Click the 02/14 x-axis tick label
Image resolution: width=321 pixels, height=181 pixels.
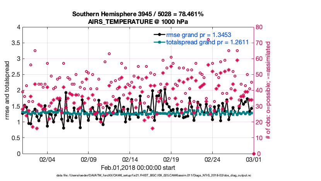tap(130, 159)
